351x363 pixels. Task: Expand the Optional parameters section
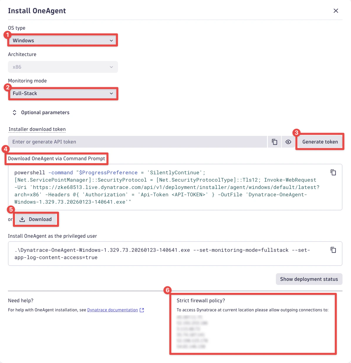[41, 113]
